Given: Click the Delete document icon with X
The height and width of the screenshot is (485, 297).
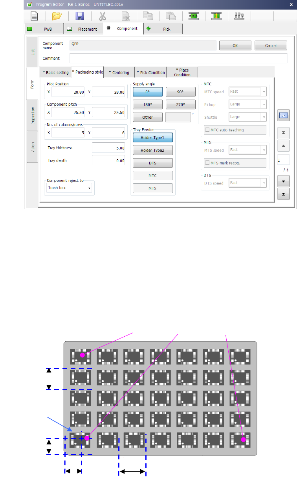Looking at the screenshot, I should 125,16.
